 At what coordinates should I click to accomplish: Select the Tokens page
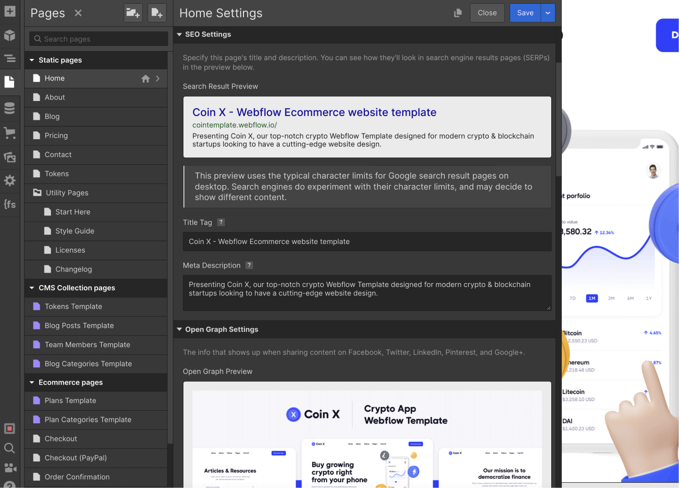coord(96,174)
